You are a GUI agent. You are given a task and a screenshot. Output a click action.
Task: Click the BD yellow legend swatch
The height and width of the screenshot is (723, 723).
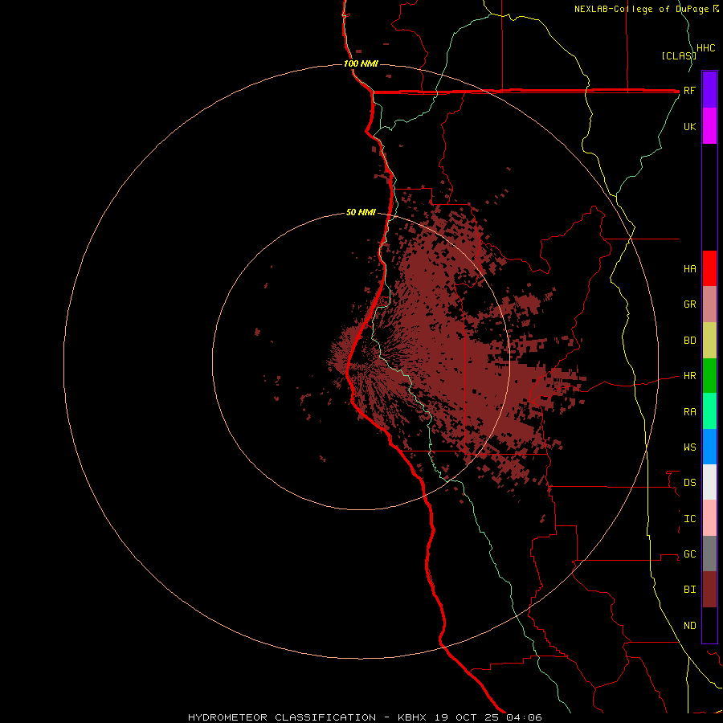click(709, 341)
